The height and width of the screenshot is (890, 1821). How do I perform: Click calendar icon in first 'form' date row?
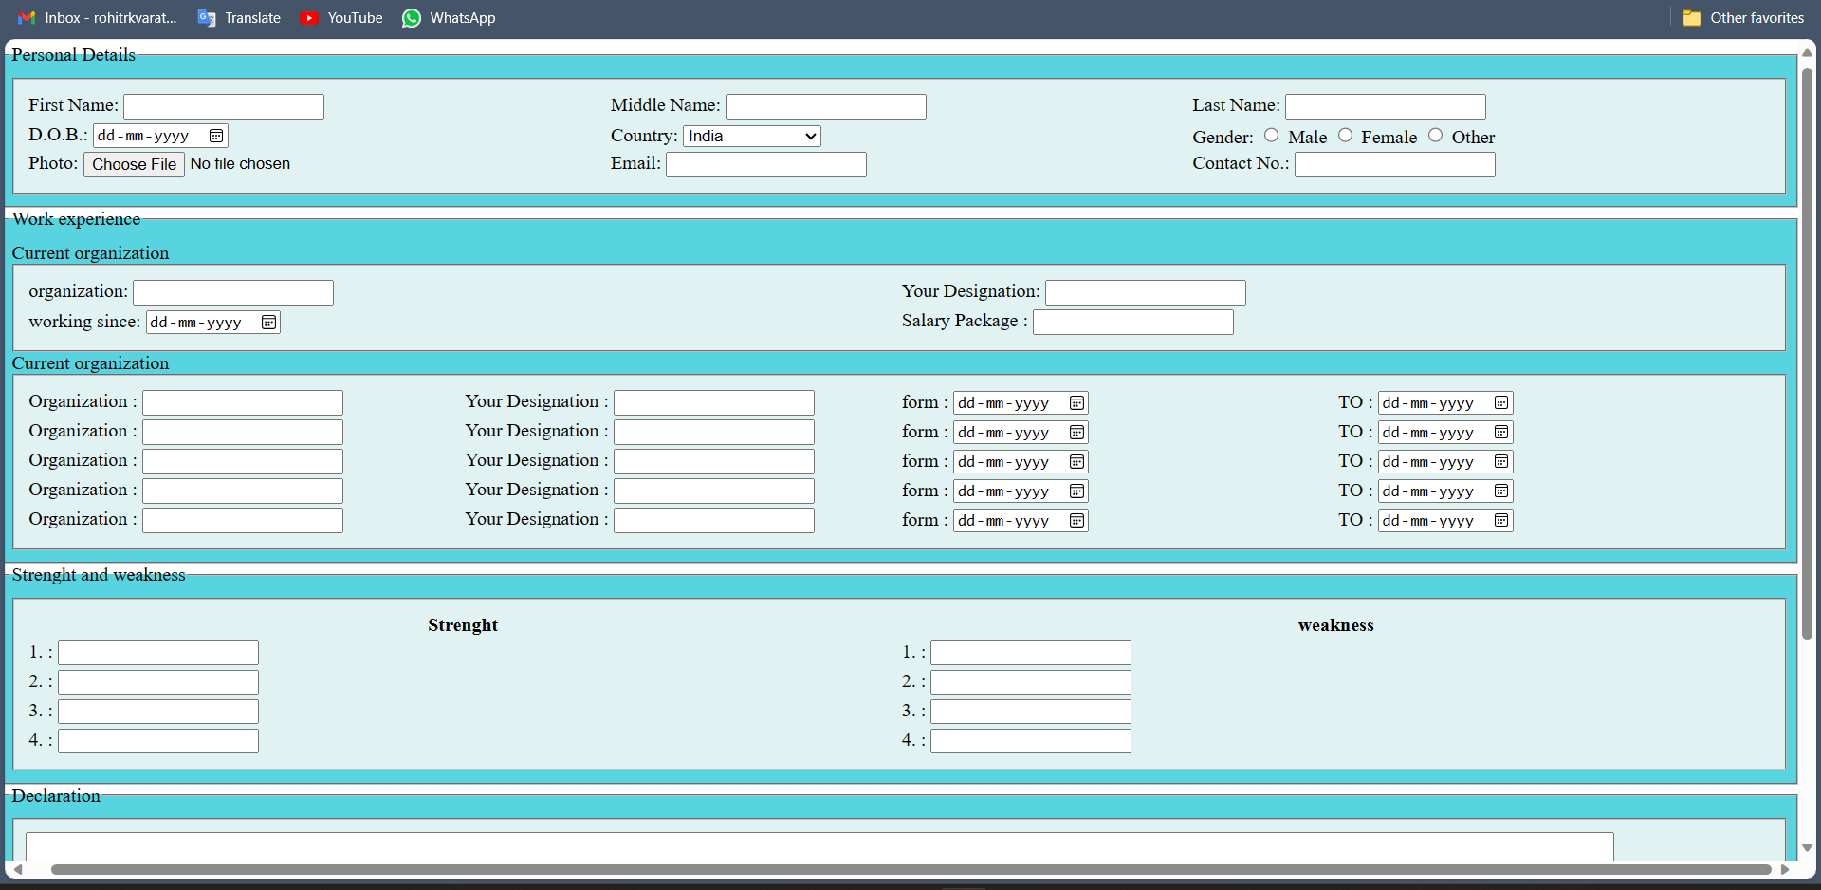[1076, 403]
